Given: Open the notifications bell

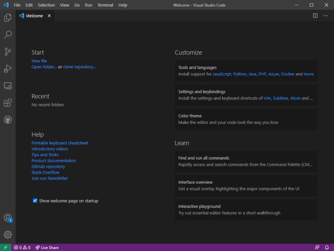Looking at the screenshot, I should click(326, 247).
